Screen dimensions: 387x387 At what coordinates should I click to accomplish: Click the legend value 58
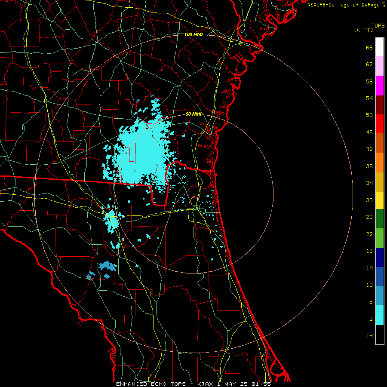369,81
